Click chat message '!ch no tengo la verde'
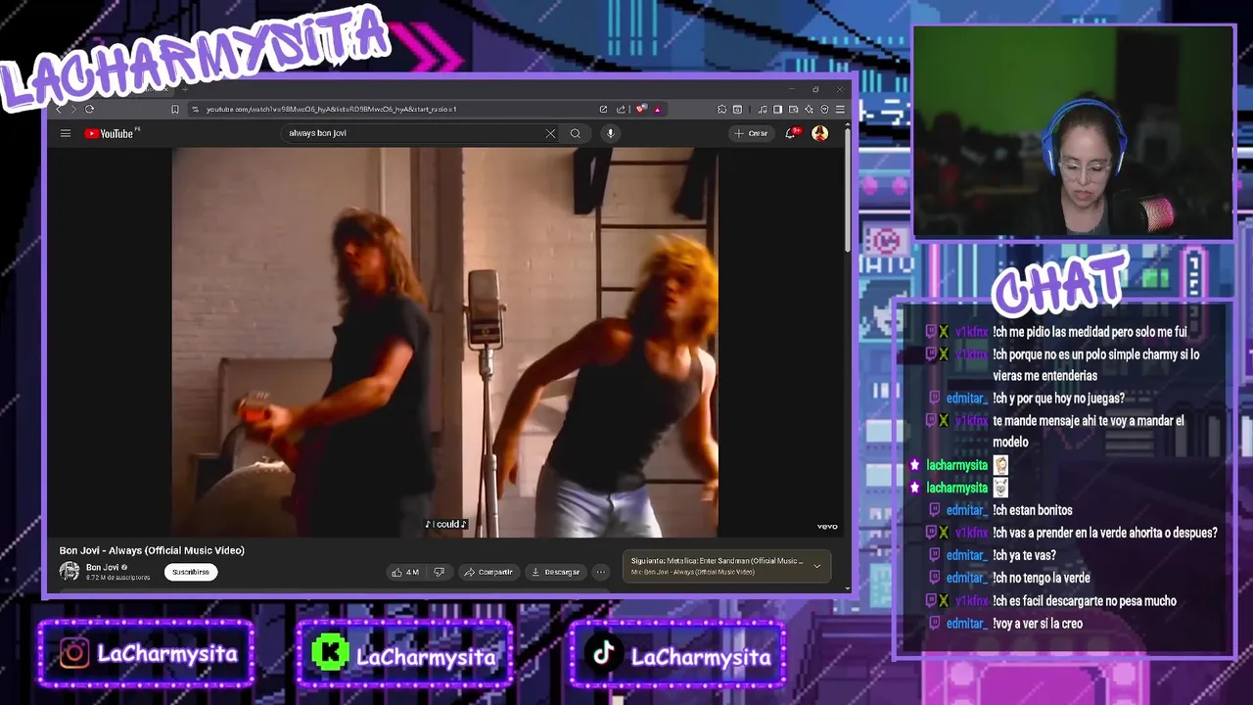The width and height of the screenshot is (1253, 705). [1042, 578]
